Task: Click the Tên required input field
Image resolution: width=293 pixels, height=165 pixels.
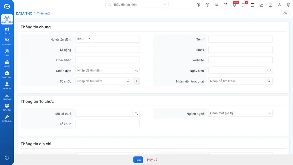Action: click(240, 39)
